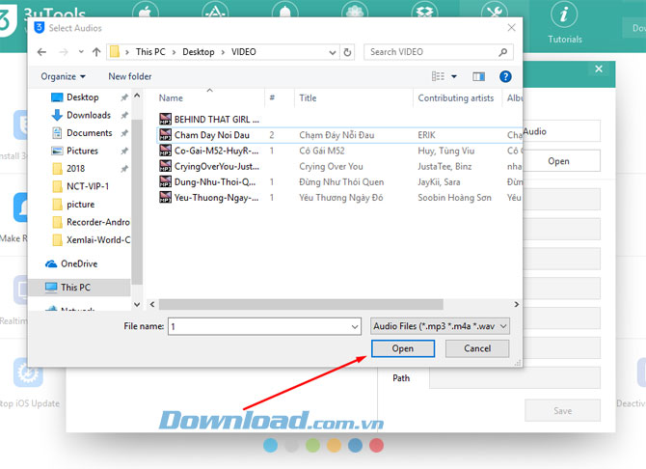Click MP3 icon of Cham Day Noi Dau
646x469 pixels.
pos(165,135)
